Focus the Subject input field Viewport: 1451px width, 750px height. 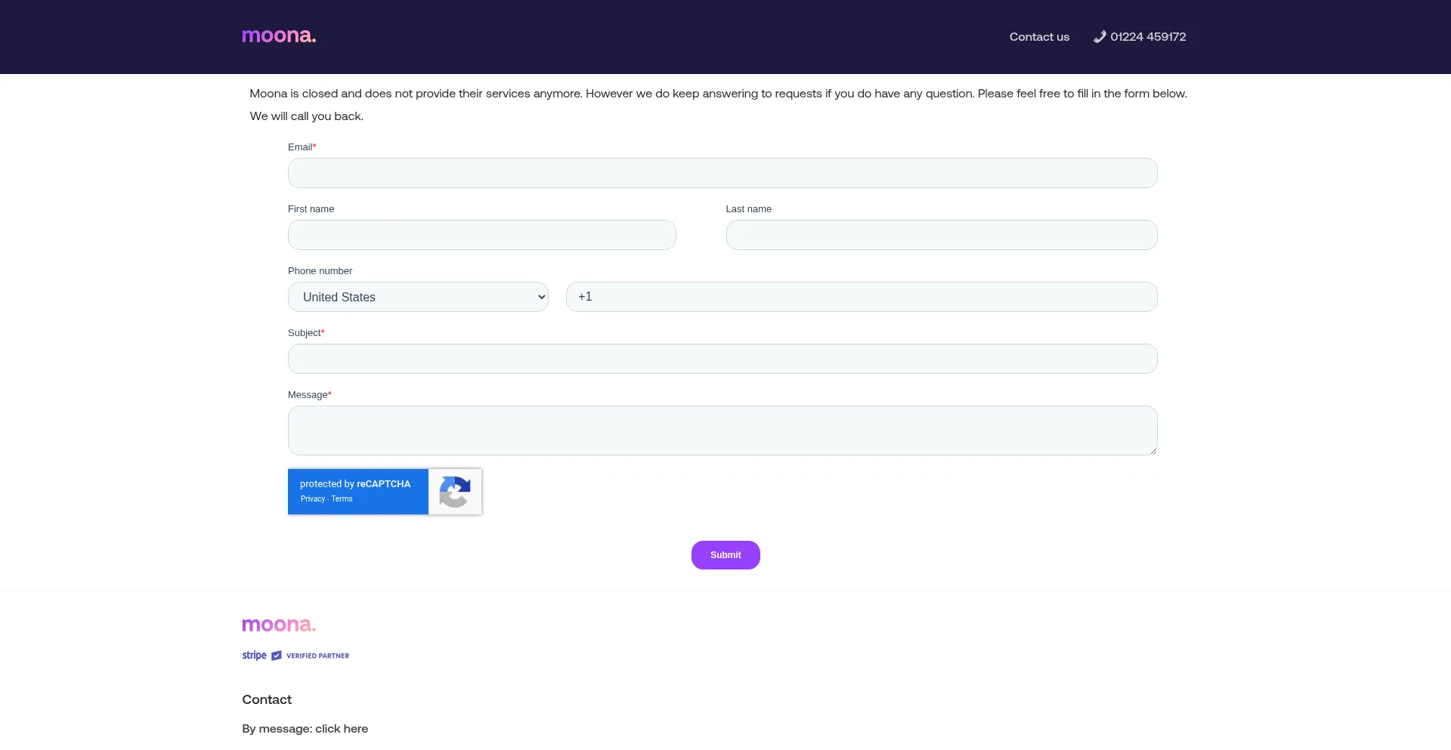tap(722, 359)
